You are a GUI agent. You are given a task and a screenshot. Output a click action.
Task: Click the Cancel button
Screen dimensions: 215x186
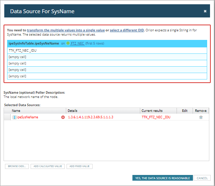(202, 178)
